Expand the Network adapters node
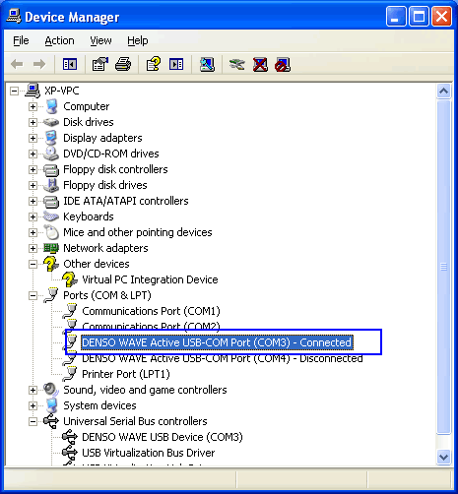Viewport: 458px width, 494px height. (x=33, y=248)
